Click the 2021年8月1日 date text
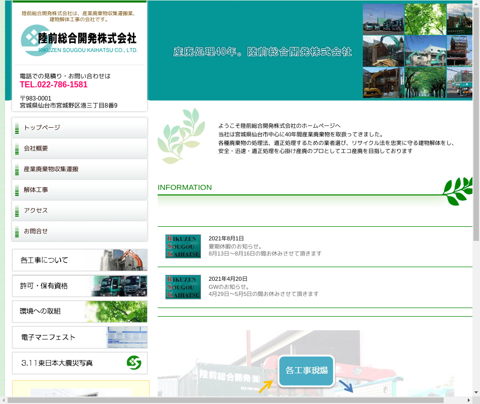 pos(226,238)
